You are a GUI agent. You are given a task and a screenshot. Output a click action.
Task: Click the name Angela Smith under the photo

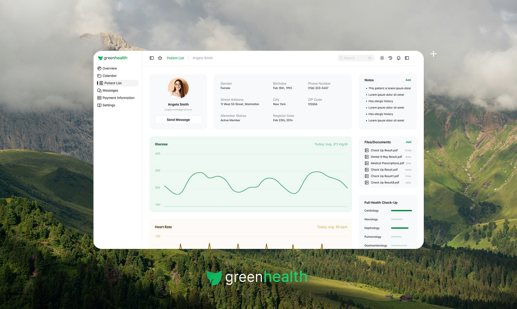[x=178, y=105]
